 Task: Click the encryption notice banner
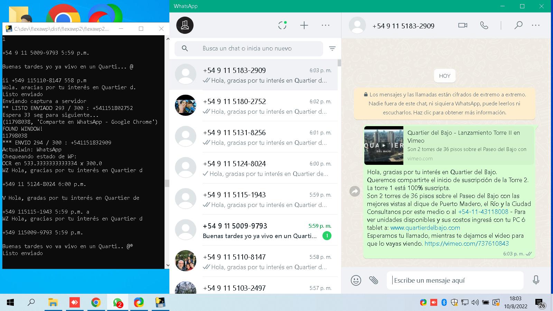pos(444,103)
